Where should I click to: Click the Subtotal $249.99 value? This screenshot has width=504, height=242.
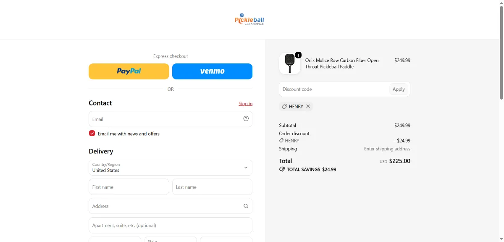tap(402, 125)
